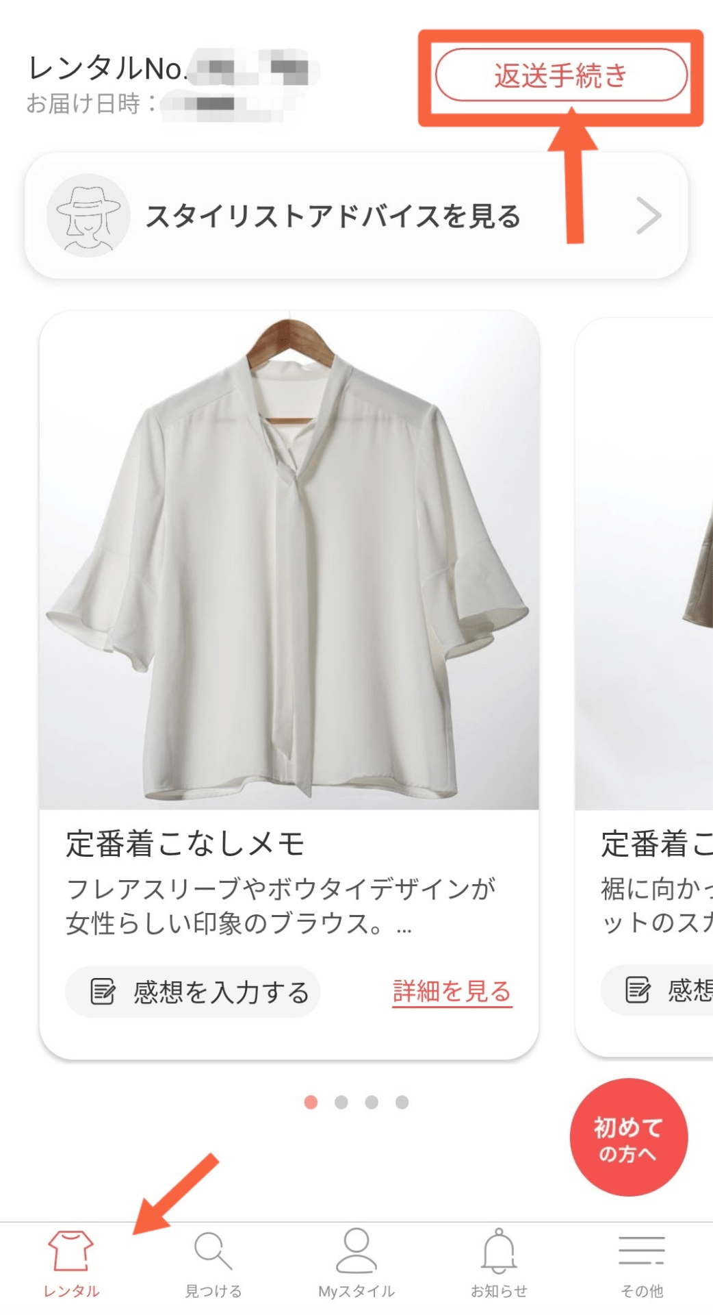Click 詳細を見る link
Image resolution: width=713 pixels, height=1315 pixels.
[452, 991]
